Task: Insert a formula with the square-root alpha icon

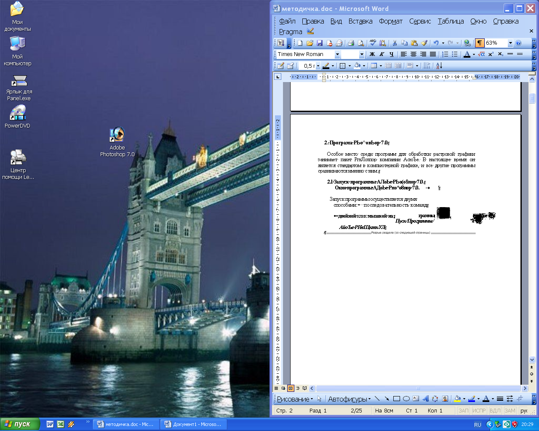Action: pyautogui.click(x=482, y=54)
